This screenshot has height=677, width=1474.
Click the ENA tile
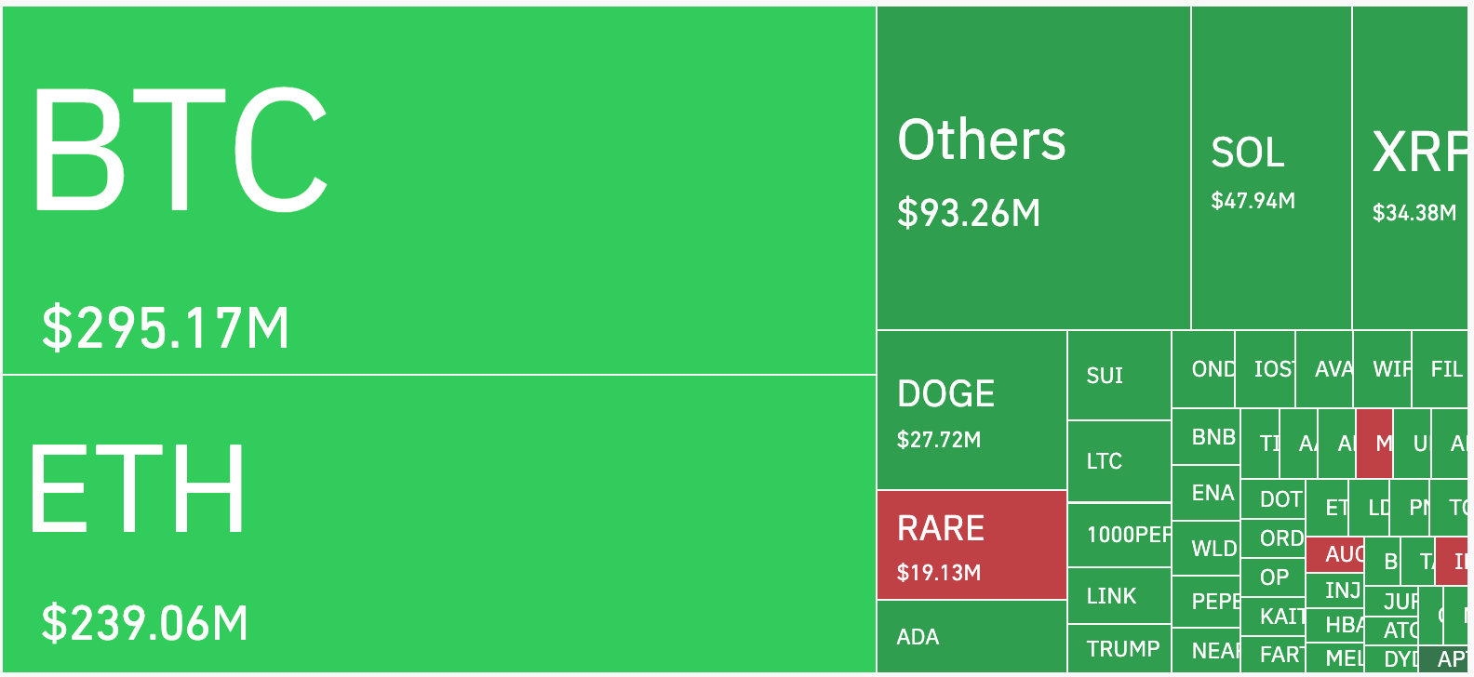[1206, 493]
